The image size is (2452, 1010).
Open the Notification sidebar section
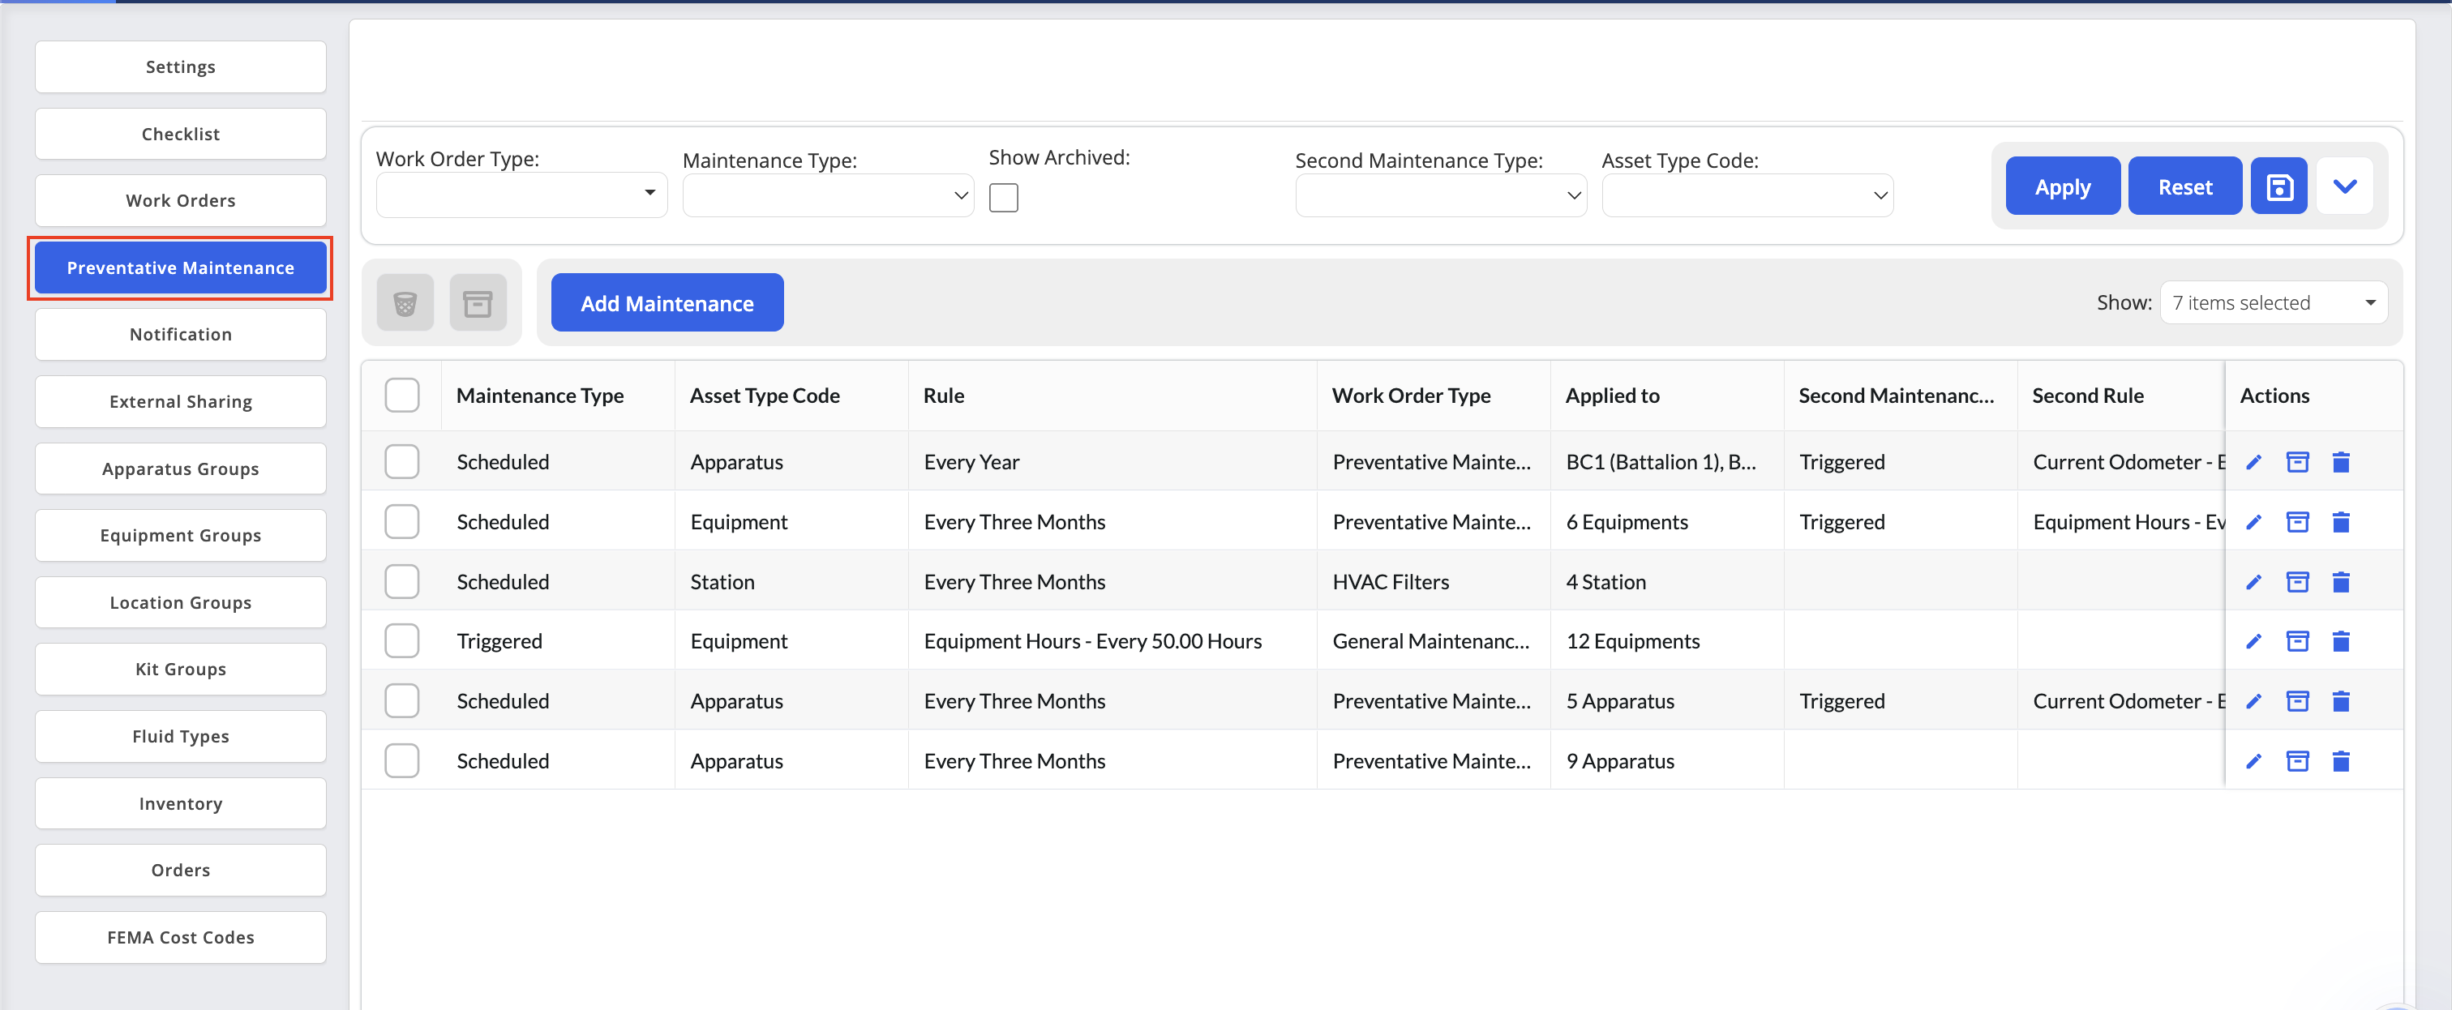click(x=181, y=335)
